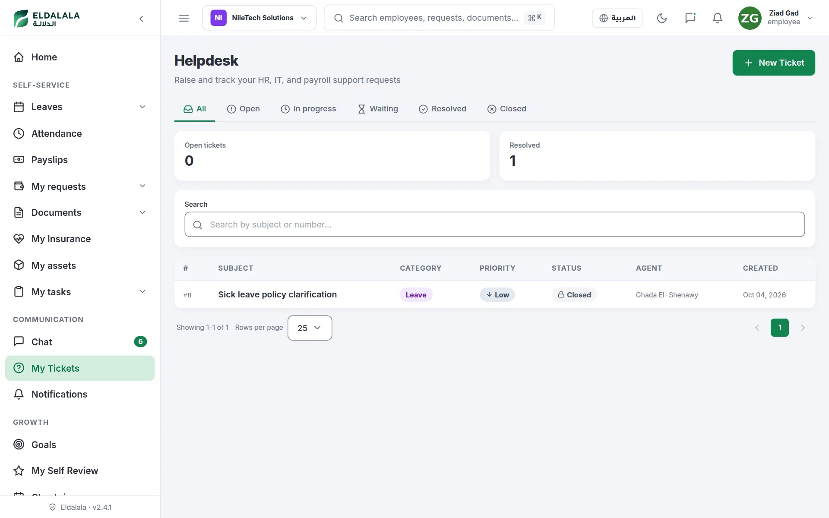Switch to the Waiting tab
829x518 pixels.
(378, 109)
